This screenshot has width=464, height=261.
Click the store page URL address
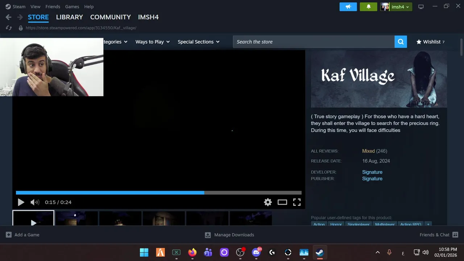point(81,28)
